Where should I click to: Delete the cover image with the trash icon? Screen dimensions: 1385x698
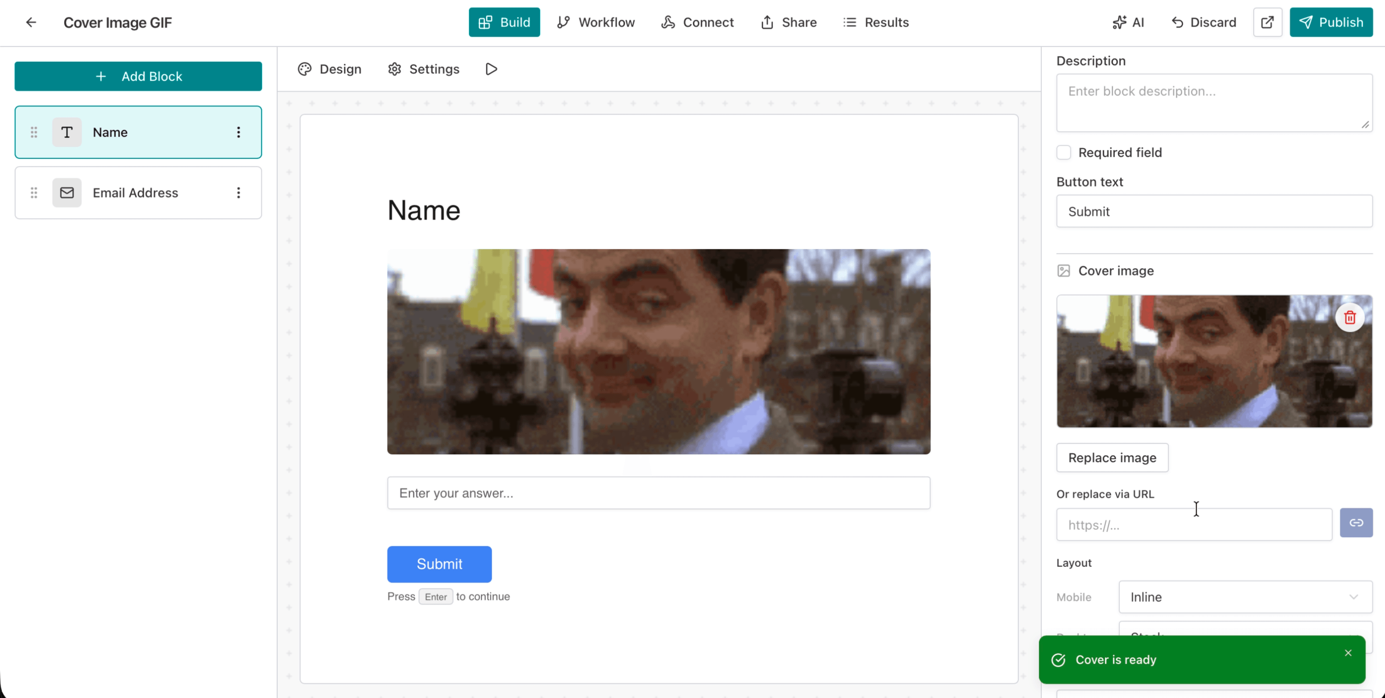1350,317
